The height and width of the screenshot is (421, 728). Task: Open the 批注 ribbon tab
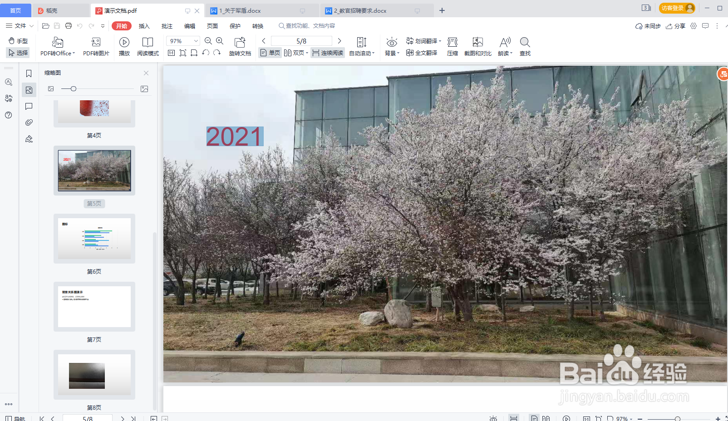[x=167, y=26]
